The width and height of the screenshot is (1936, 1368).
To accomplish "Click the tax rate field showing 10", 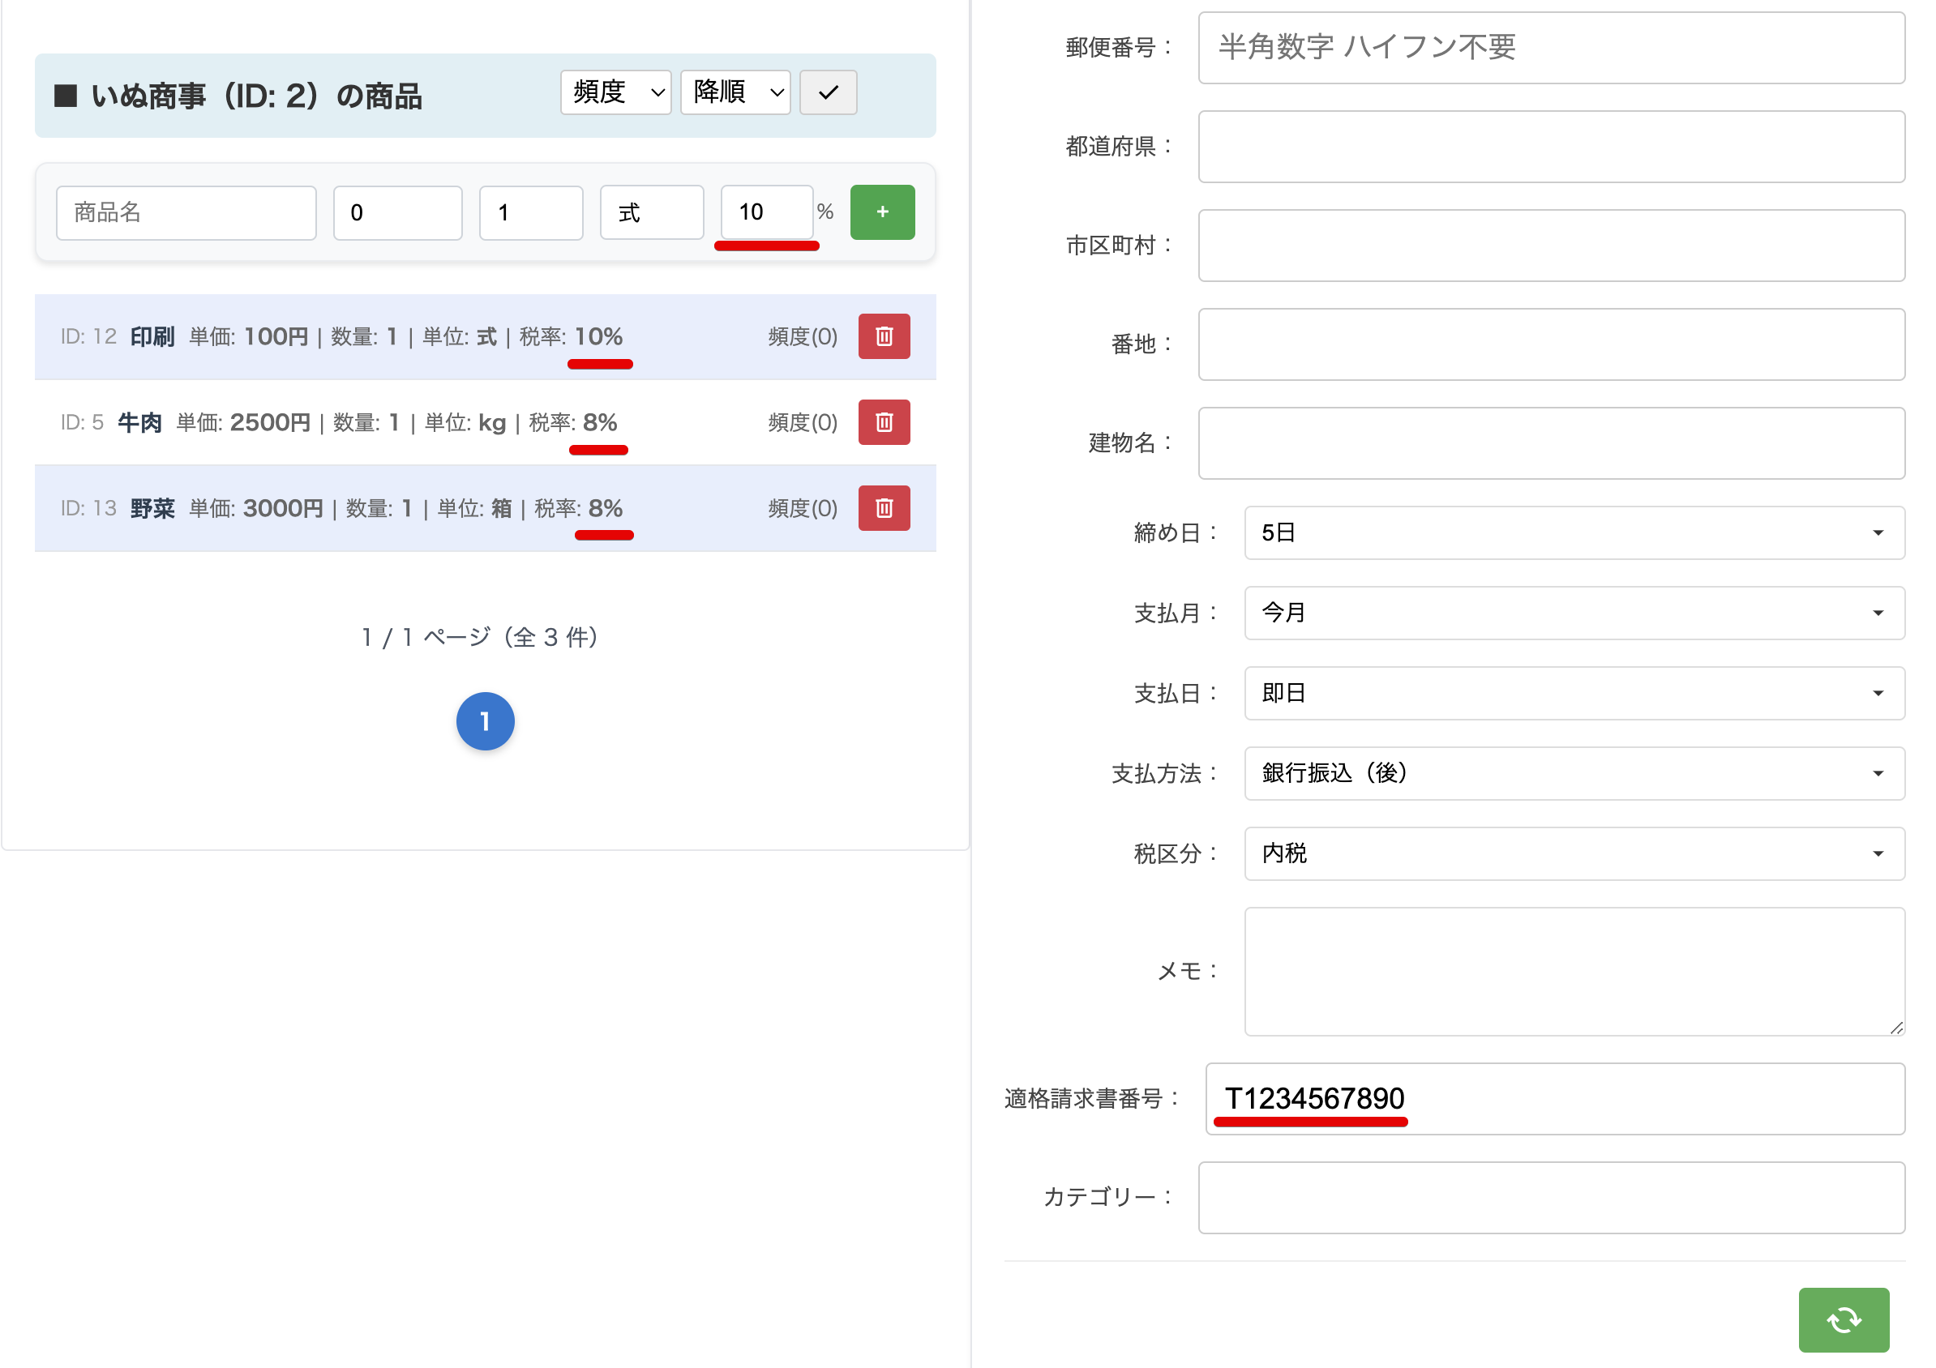I will point(766,212).
